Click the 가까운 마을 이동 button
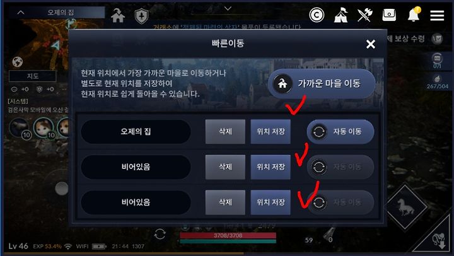454x256 pixels. [x=322, y=84]
